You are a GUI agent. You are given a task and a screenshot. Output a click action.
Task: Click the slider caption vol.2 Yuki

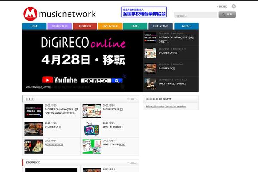pos(39,87)
